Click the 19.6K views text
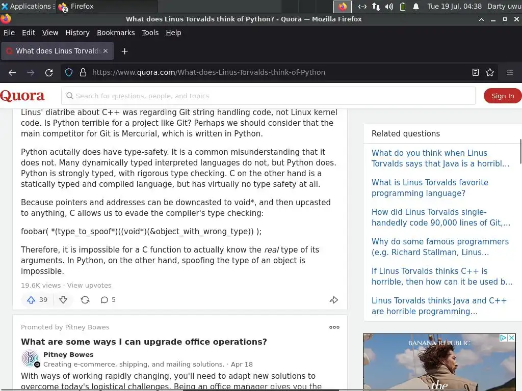522x391 pixels. [41, 285]
